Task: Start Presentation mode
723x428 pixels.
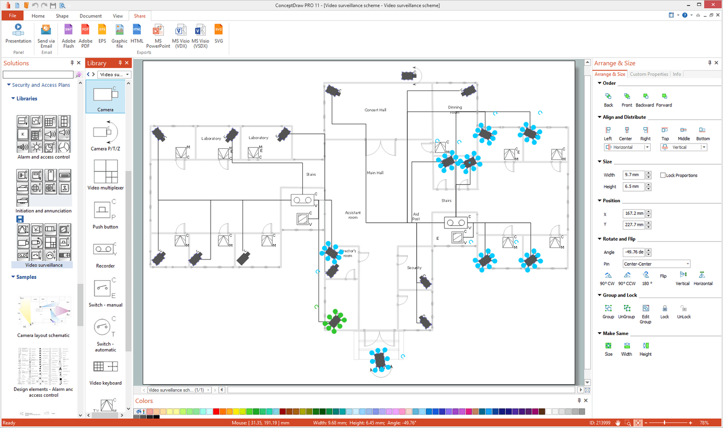Action: [18, 34]
